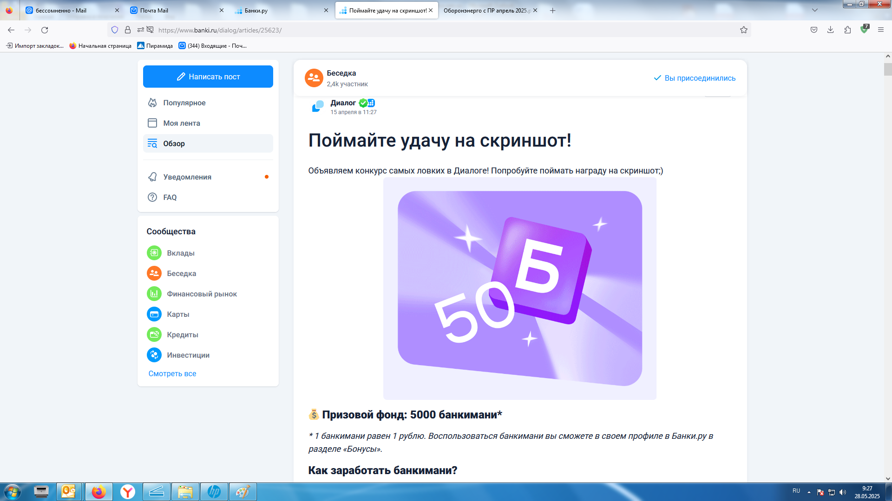Open Финансовый рынок community icon

tap(154, 294)
